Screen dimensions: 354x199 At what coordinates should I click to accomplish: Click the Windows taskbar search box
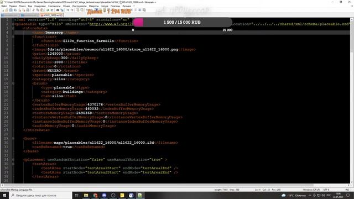(40, 195)
